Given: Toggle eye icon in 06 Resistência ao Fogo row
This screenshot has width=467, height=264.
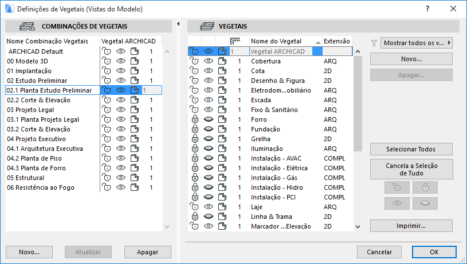Looking at the screenshot, I should pyautogui.click(x=121, y=187).
